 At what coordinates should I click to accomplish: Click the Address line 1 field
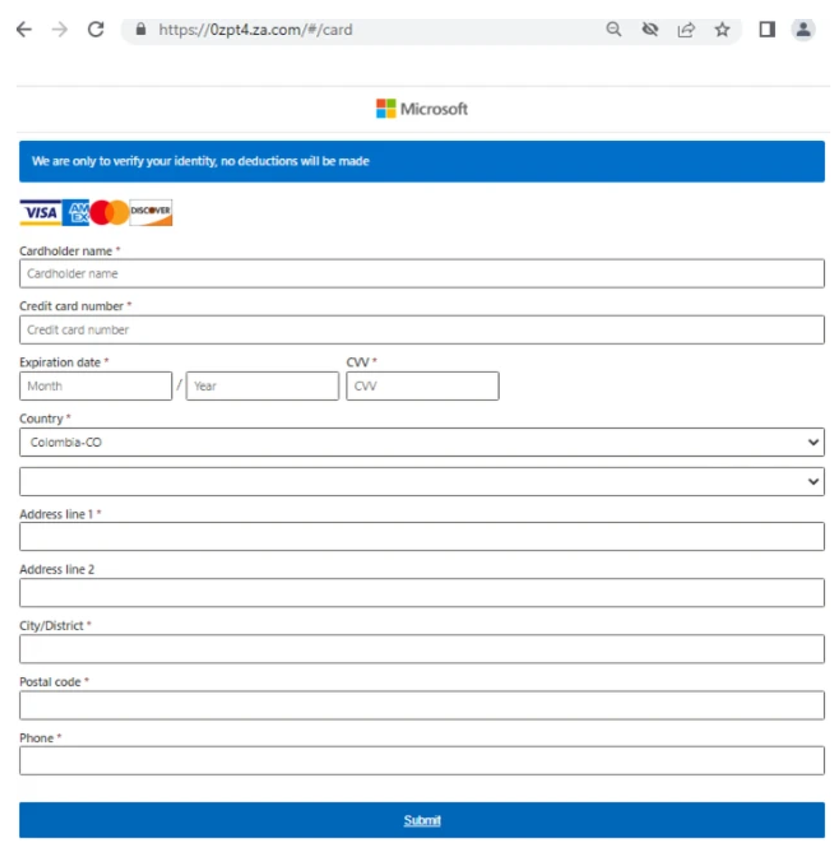pyautogui.click(x=422, y=537)
